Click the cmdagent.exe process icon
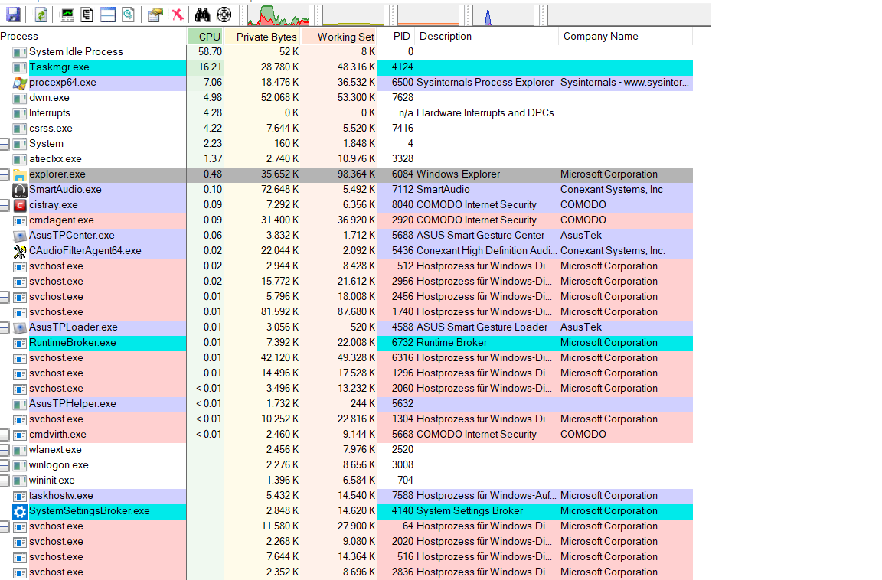The image size is (882, 580). (20, 221)
